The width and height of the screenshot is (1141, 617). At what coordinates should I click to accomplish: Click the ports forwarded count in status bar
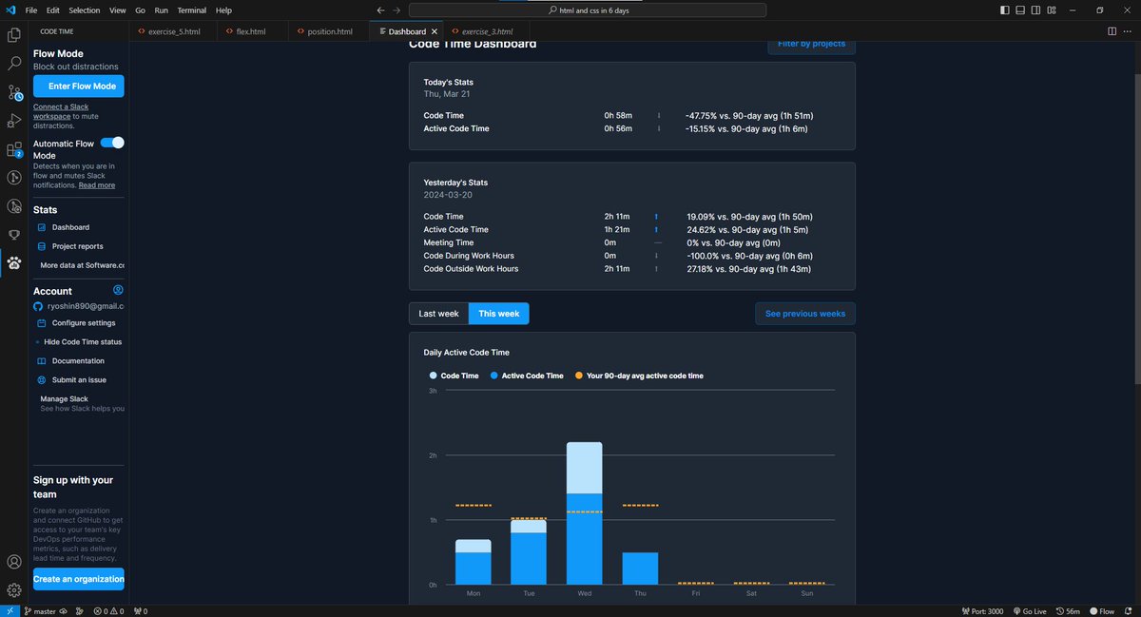141,611
